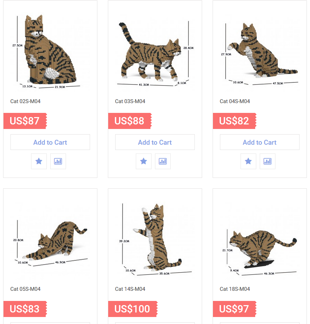The height and width of the screenshot is (324, 310).
Task: Add Cat 02S-M04 to wishlist star
Action: coord(39,161)
